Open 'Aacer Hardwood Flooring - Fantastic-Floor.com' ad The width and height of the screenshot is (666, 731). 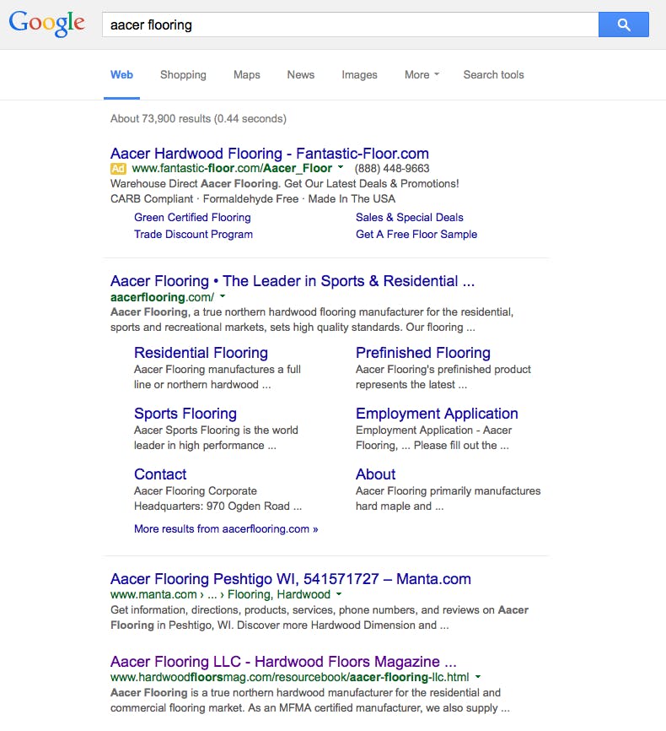click(x=270, y=154)
